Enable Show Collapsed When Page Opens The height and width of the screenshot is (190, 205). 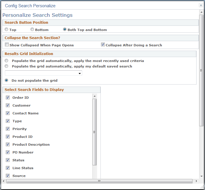(x=7, y=45)
